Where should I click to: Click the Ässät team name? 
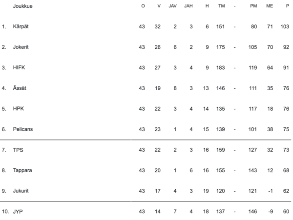[21, 88]
